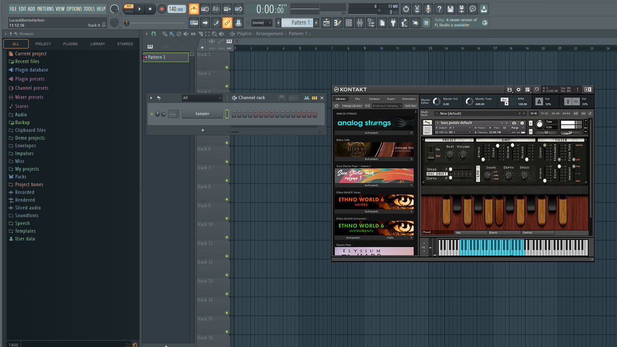
Task: Enable wait for input to start playing
Action: coord(205,9)
